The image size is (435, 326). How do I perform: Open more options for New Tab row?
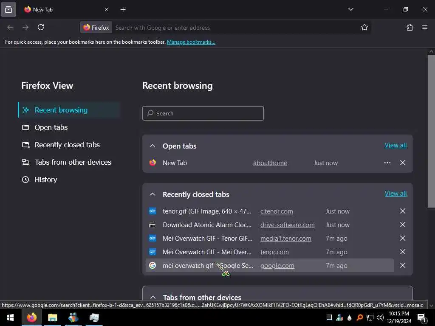click(x=387, y=163)
